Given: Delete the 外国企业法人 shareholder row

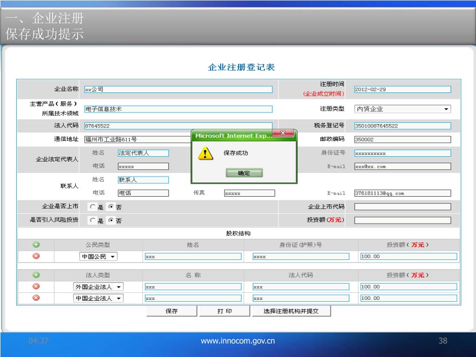Looking at the screenshot, I should coord(36,286).
